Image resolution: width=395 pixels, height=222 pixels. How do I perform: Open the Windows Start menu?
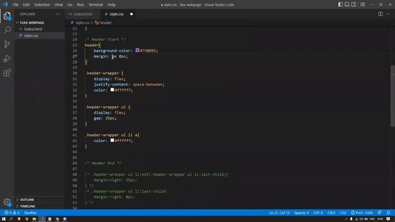coord(4,219)
